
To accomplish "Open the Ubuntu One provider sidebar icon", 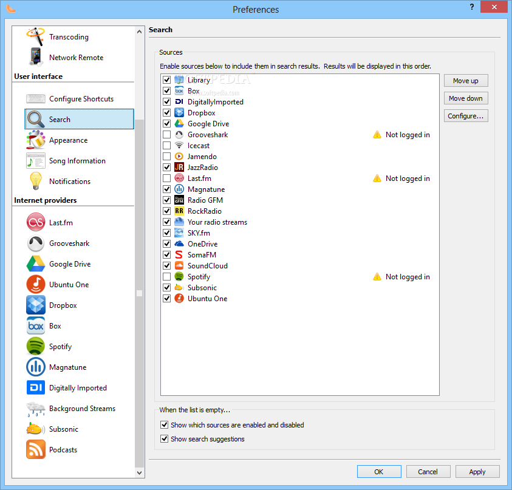I will coord(36,284).
